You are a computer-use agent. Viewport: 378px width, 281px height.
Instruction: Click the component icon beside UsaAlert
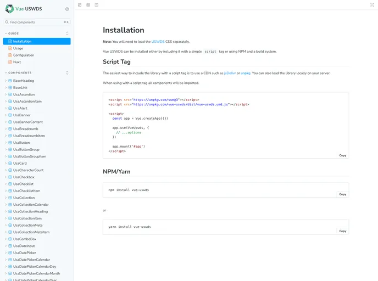10,108
